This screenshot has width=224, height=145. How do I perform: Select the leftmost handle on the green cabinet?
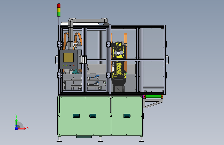[x=76, y=116]
